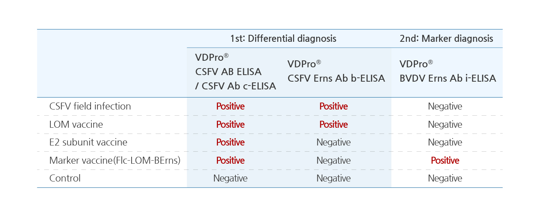Click the "CSFV field infection" row label
Viewport: 542px width, 214px height.
click(90, 106)
